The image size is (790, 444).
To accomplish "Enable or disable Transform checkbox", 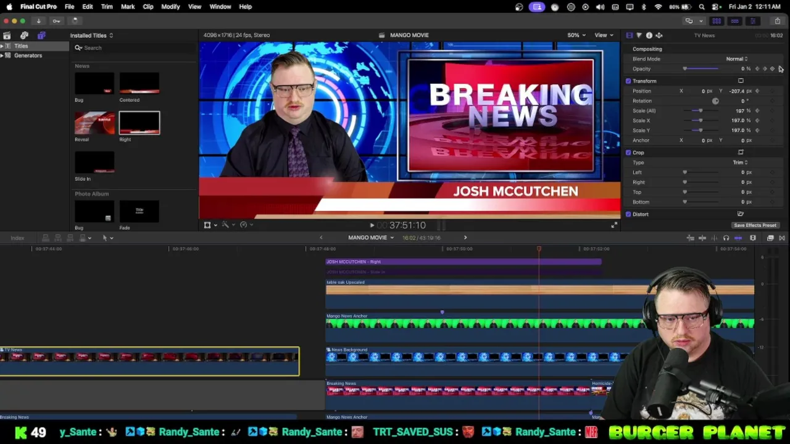I will (x=628, y=81).
